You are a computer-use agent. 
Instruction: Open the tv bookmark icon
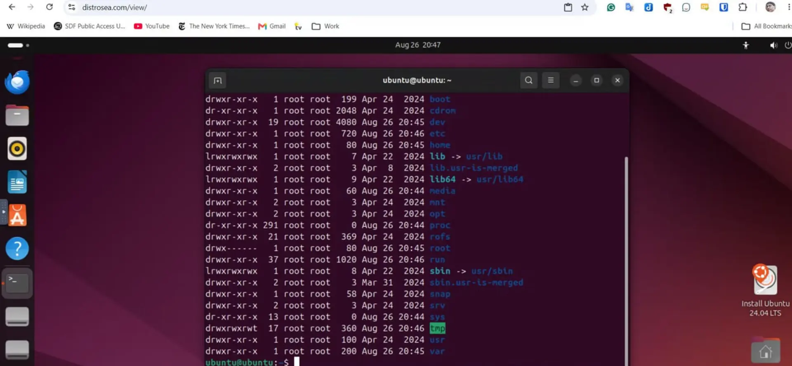(298, 26)
